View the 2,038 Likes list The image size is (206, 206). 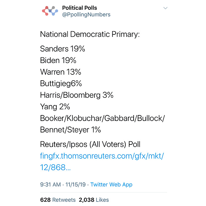pos(94,200)
